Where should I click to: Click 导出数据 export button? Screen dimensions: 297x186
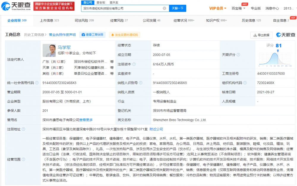[261, 35]
